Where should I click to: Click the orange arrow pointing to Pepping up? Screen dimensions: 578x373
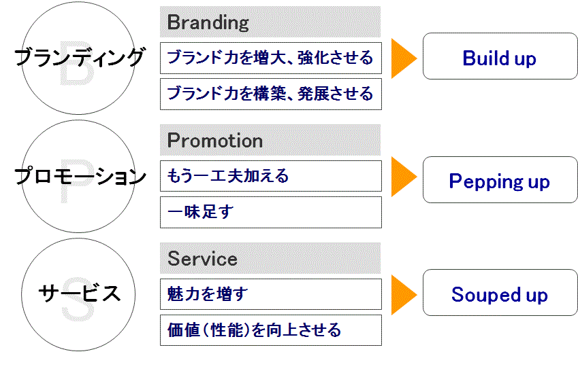(404, 177)
